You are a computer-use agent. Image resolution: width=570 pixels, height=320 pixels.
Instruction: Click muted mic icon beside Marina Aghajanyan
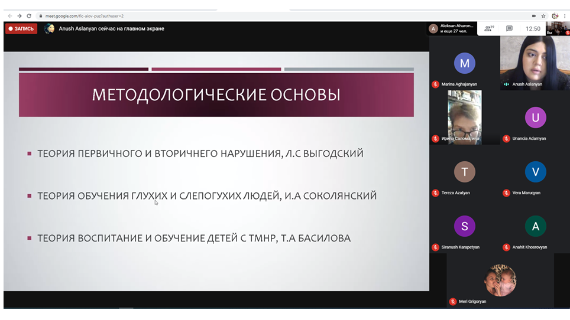click(x=435, y=84)
